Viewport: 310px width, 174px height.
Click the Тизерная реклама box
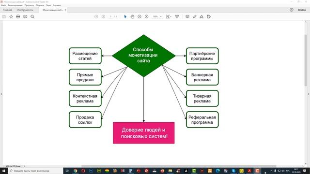(202, 99)
